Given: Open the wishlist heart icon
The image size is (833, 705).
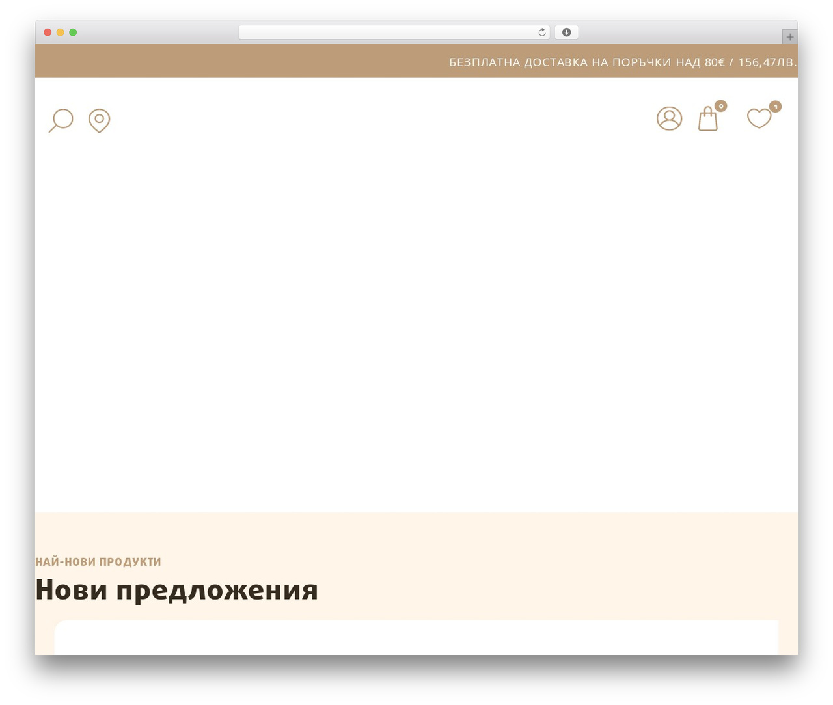Looking at the screenshot, I should [x=759, y=118].
